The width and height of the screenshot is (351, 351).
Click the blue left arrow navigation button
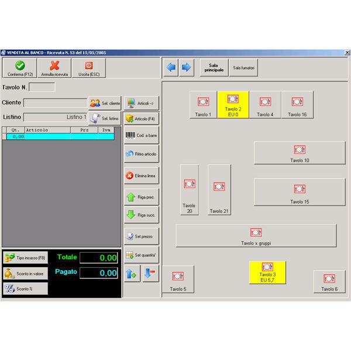[x=171, y=68]
